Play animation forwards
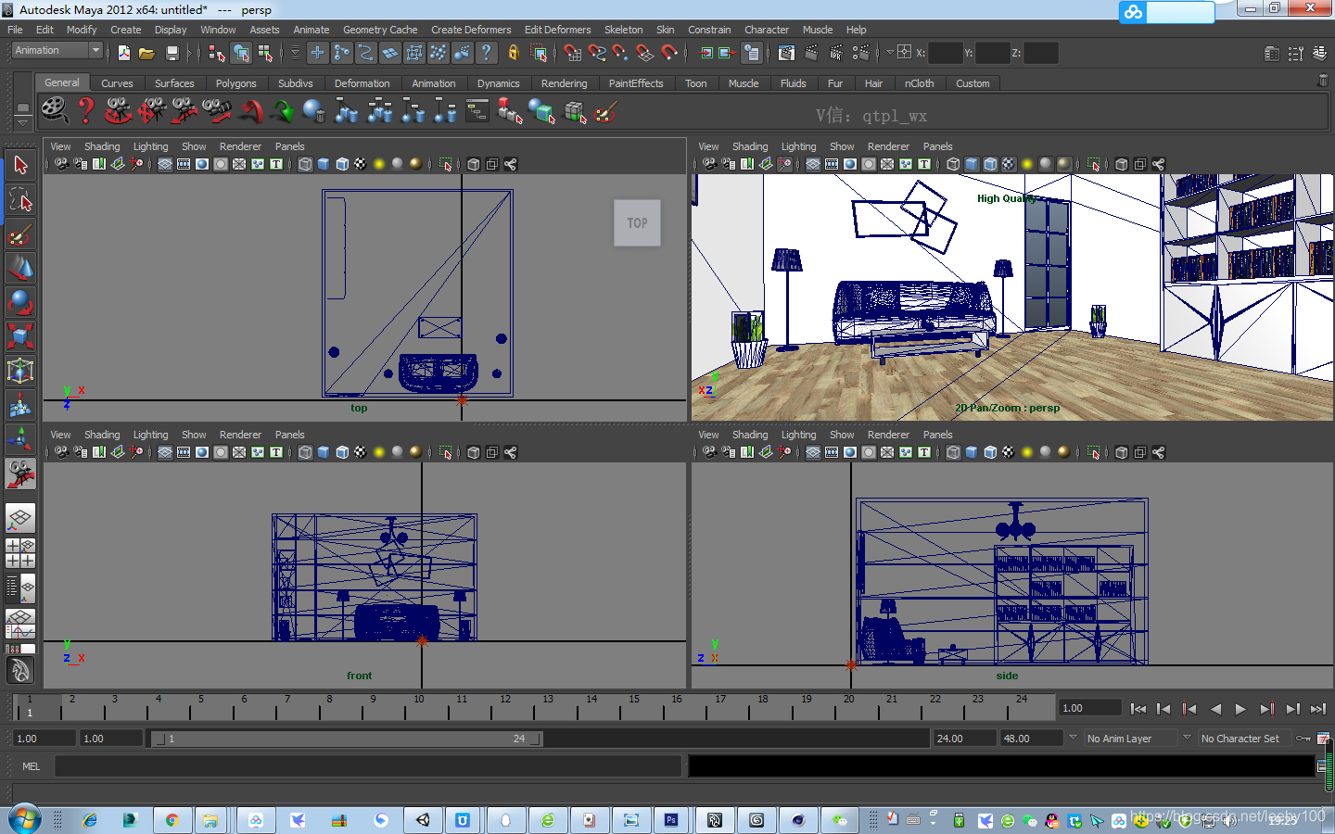Screen dimensions: 1335x834 [1240, 709]
